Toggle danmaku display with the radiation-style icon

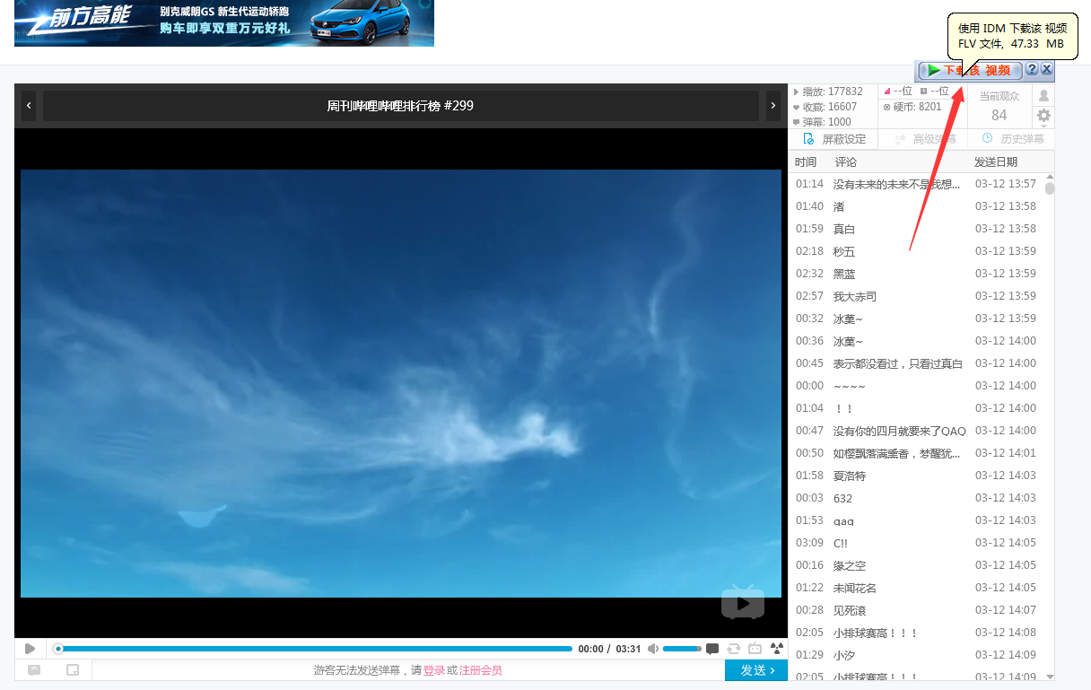point(777,648)
